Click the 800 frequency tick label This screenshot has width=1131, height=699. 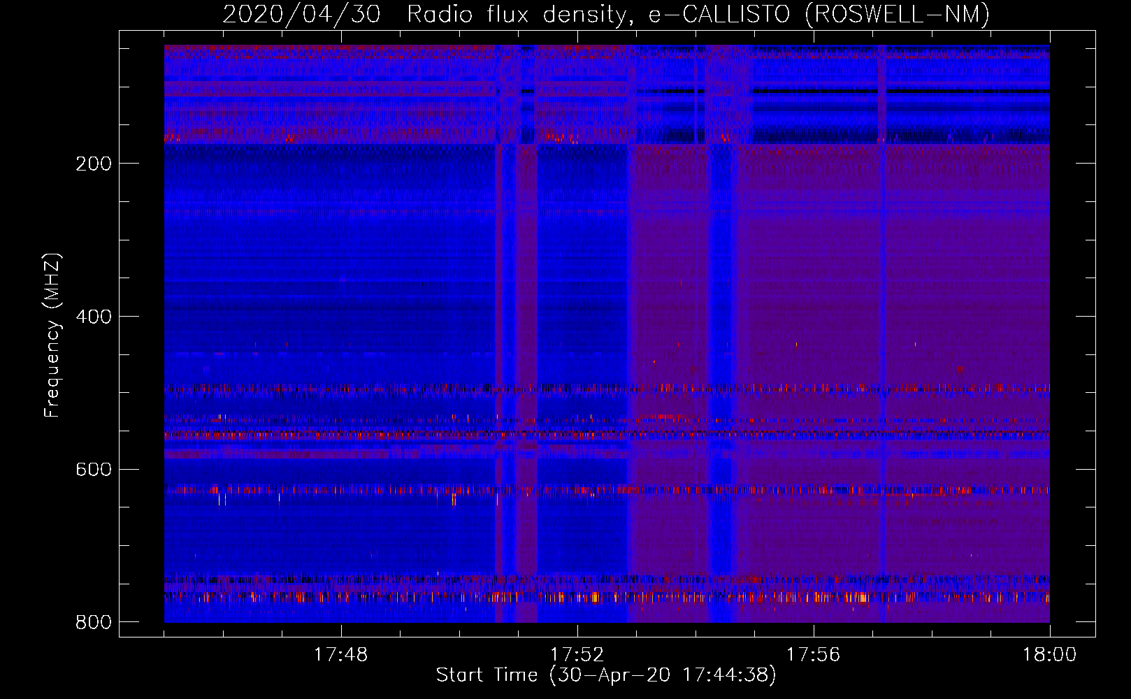tap(94, 622)
